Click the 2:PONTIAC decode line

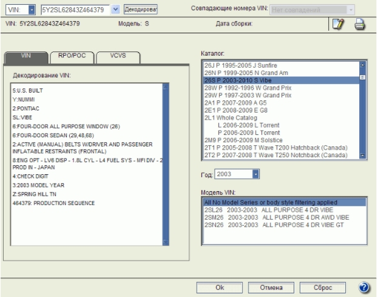pos(26,109)
